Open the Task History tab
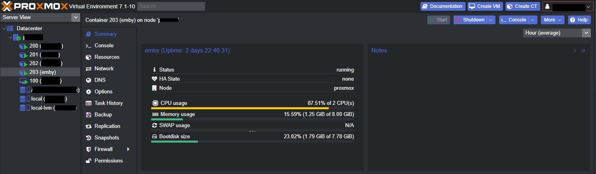596x174 pixels. 109,103
